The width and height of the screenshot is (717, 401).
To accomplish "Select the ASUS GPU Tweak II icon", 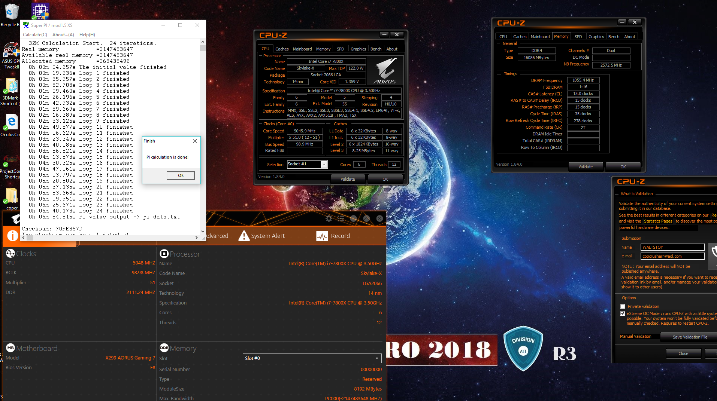I will click(11, 56).
